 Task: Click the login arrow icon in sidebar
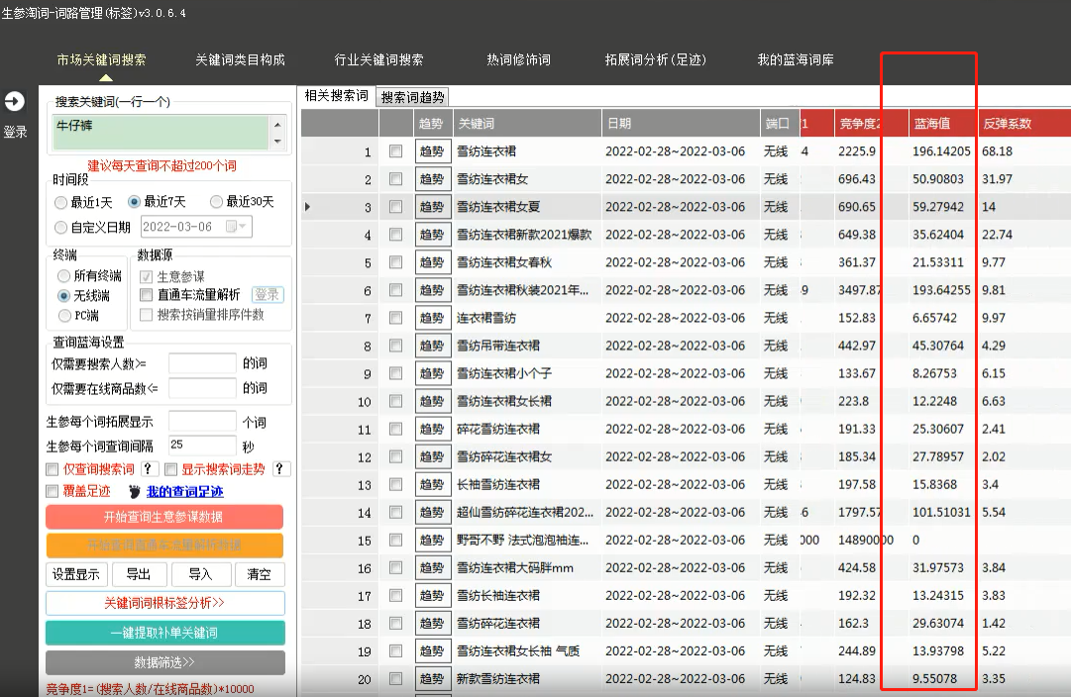coord(14,102)
